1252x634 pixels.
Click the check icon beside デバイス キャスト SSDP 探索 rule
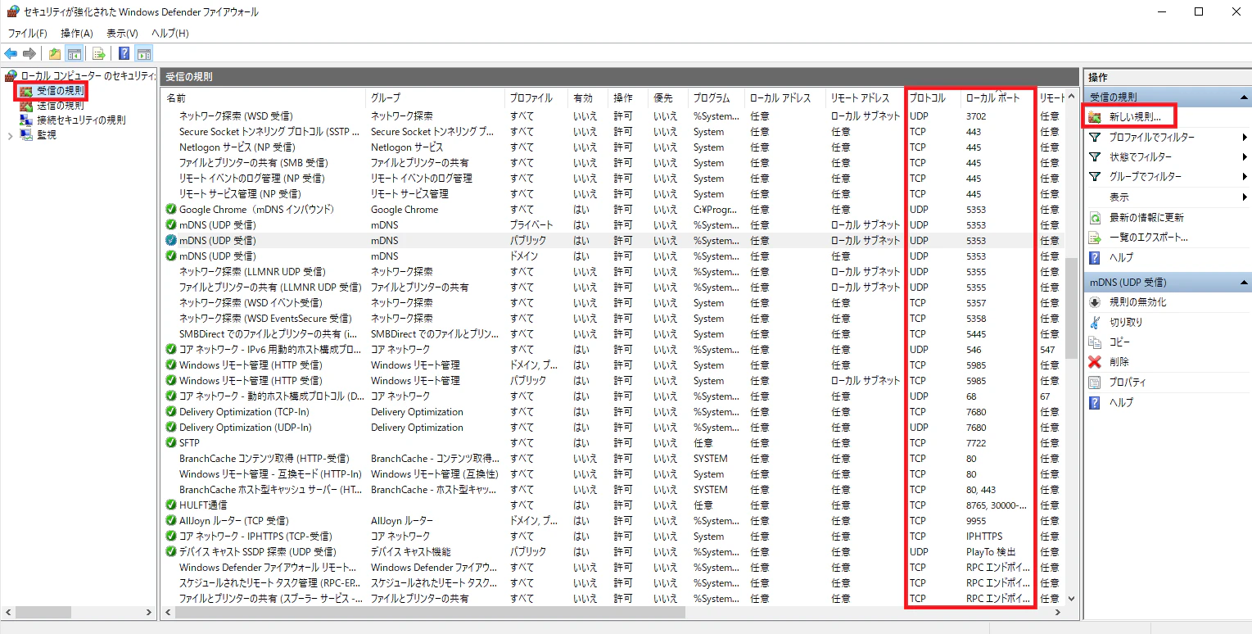click(x=171, y=552)
